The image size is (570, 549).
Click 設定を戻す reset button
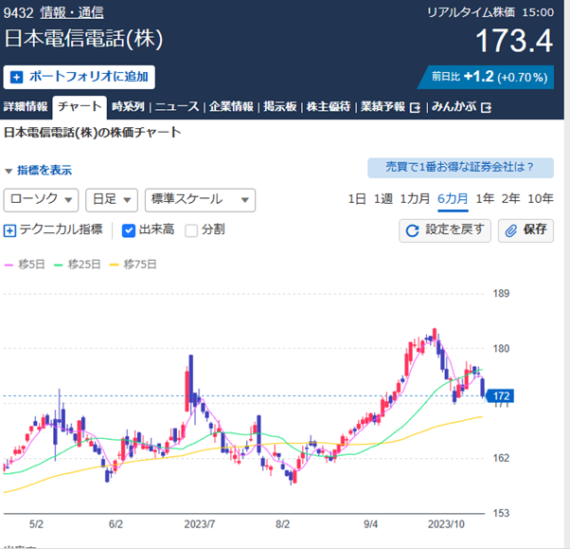(445, 230)
